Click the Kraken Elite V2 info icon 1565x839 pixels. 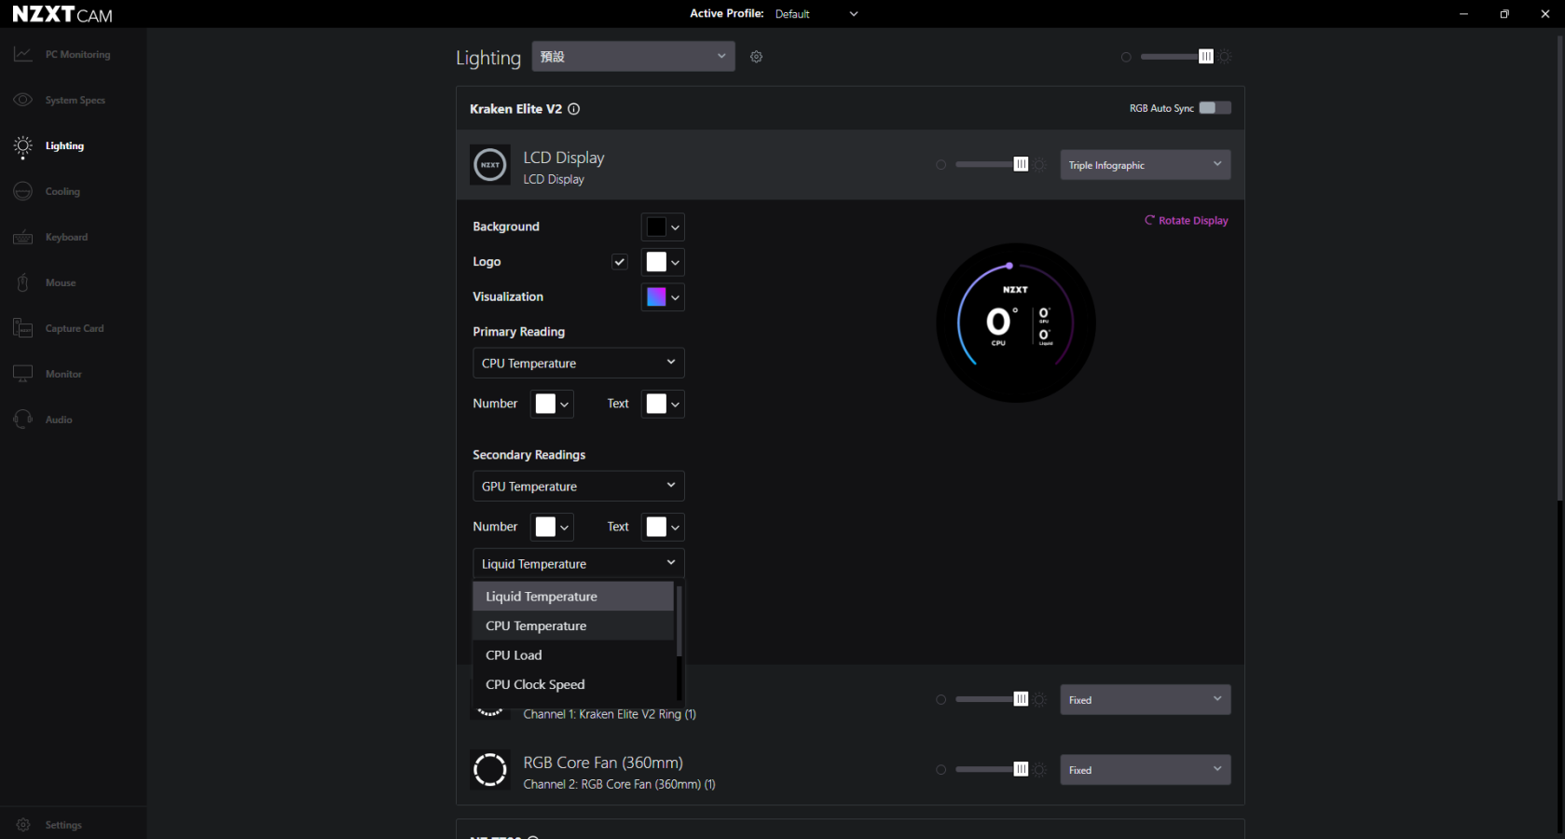574,109
